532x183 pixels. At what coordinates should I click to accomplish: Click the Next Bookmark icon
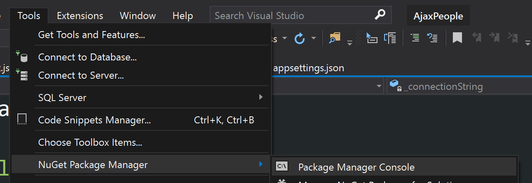pyautogui.click(x=495, y=38)
